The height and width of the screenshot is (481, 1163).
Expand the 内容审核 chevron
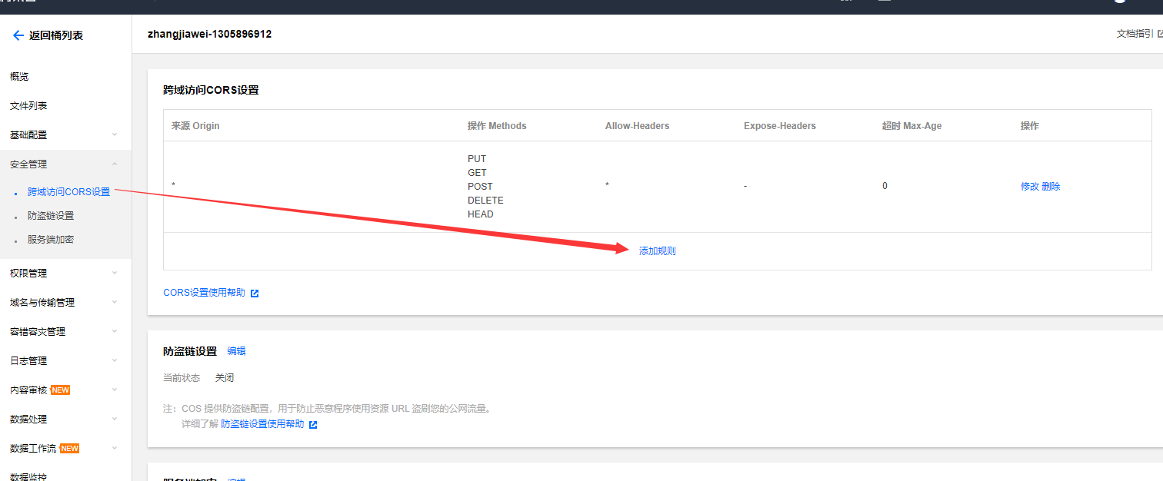pos(115,390)
